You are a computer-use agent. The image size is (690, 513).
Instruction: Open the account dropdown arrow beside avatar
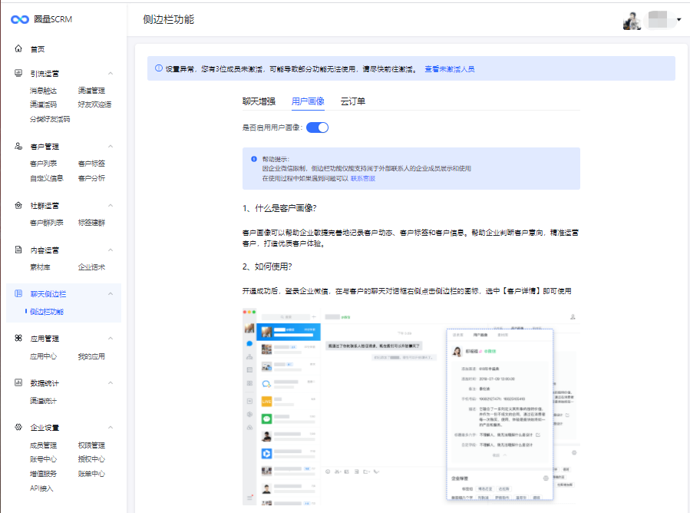[679, 20]
